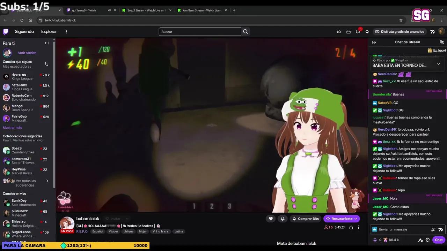Focus the Enviar un mensaje chat input

402,229
